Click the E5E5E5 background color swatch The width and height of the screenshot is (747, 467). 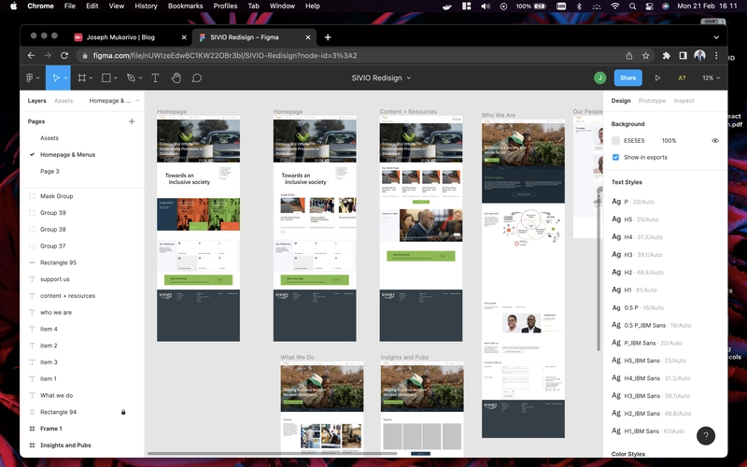(x=616, y=141)
